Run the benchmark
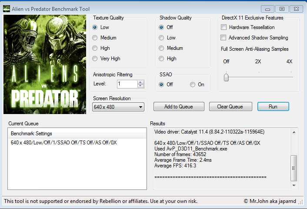 pos(273,107)
